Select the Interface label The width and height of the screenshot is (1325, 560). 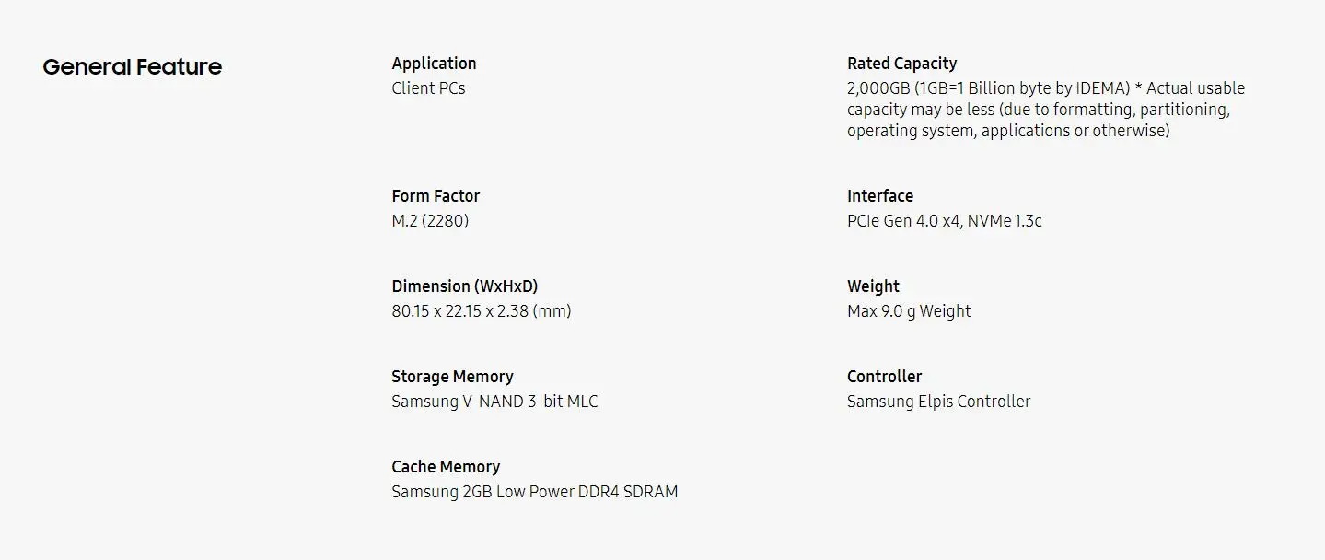coord(880,196)
